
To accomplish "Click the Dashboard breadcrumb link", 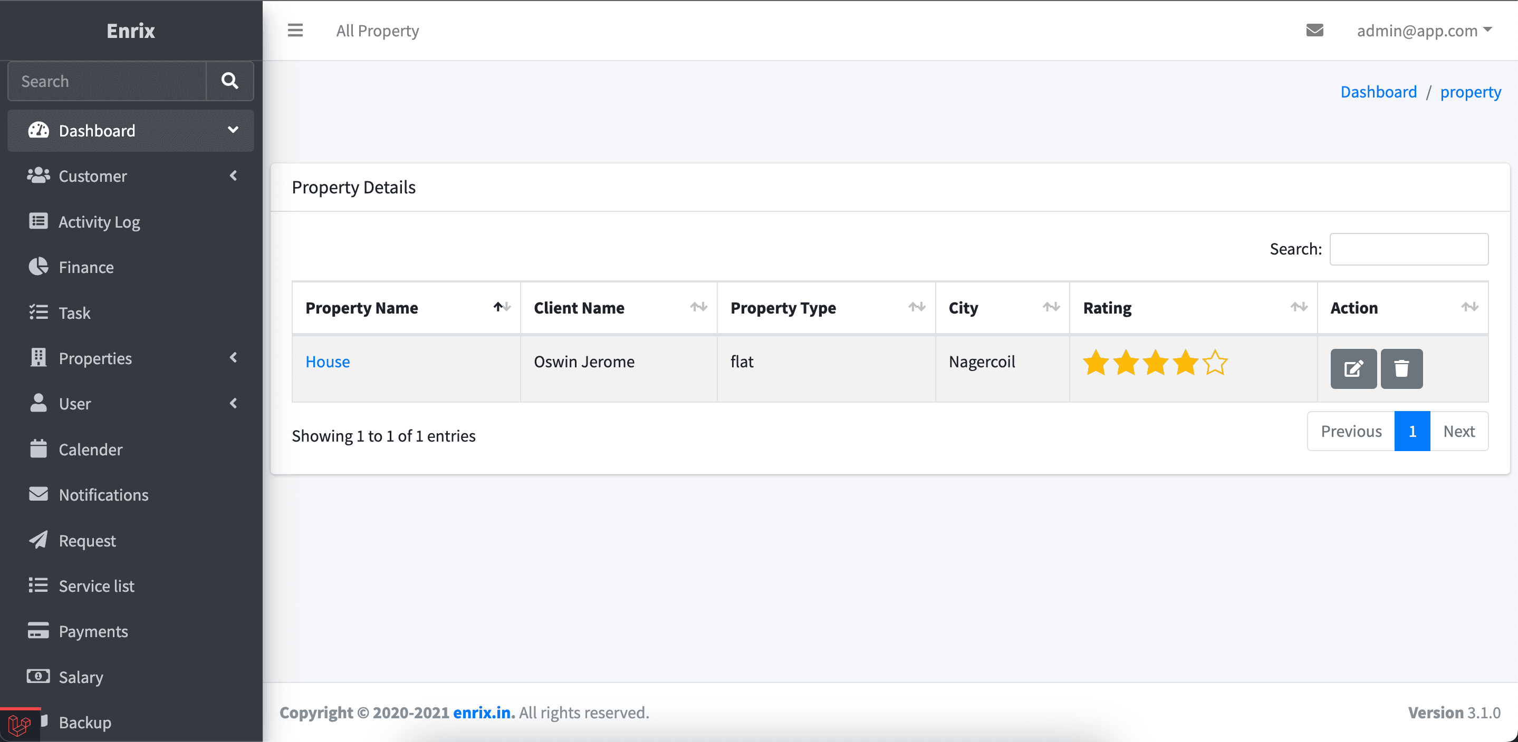I will [x=1378, y=92].
